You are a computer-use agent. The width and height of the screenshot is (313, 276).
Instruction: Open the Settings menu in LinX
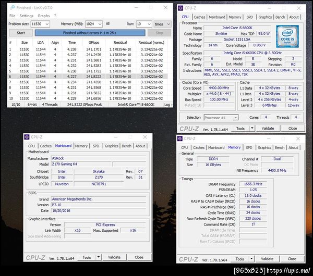27,16
